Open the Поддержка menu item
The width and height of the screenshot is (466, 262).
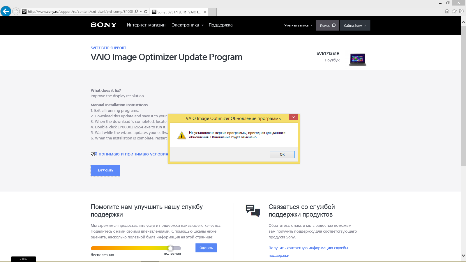pyautogui.click(x=220, y=25)
